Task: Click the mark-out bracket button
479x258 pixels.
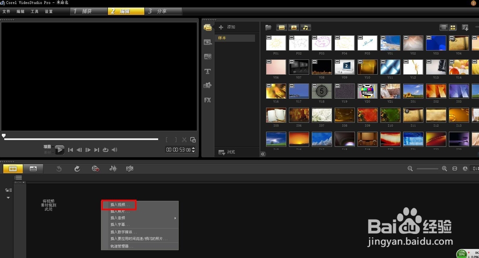Action: click(176, 140)
